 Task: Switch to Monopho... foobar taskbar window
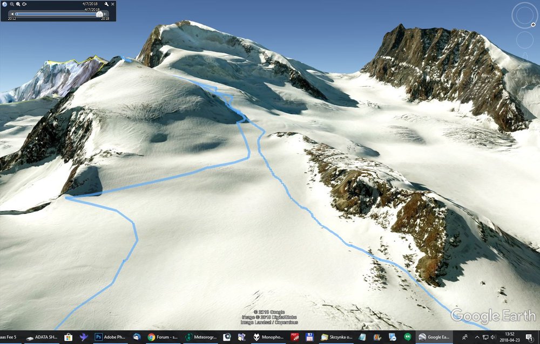(268, 337)
